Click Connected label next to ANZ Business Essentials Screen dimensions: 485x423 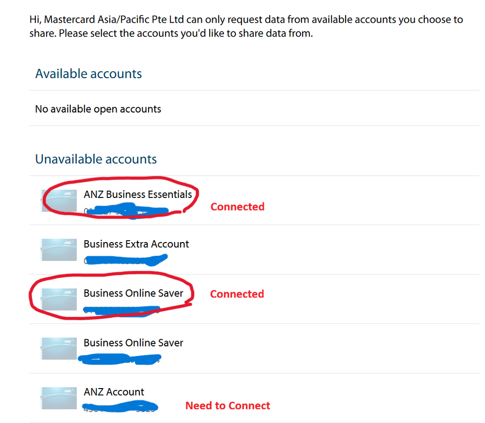point(237,206)
